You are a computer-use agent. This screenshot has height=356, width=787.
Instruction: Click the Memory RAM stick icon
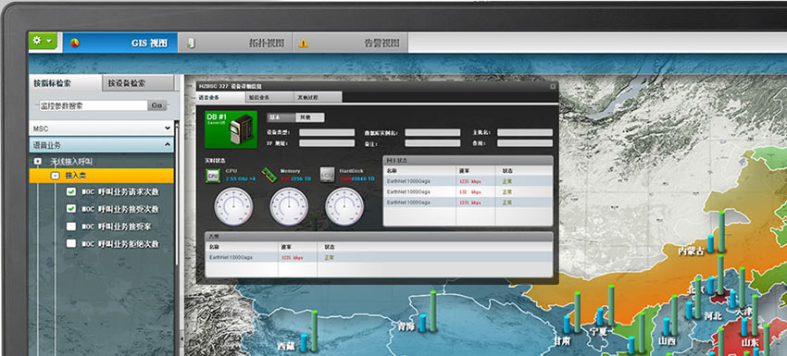(269, 175)
